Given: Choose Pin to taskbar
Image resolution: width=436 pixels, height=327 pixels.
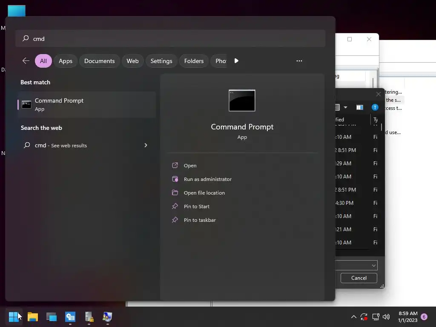Looking at the screenshot, I should pos(200,220).
